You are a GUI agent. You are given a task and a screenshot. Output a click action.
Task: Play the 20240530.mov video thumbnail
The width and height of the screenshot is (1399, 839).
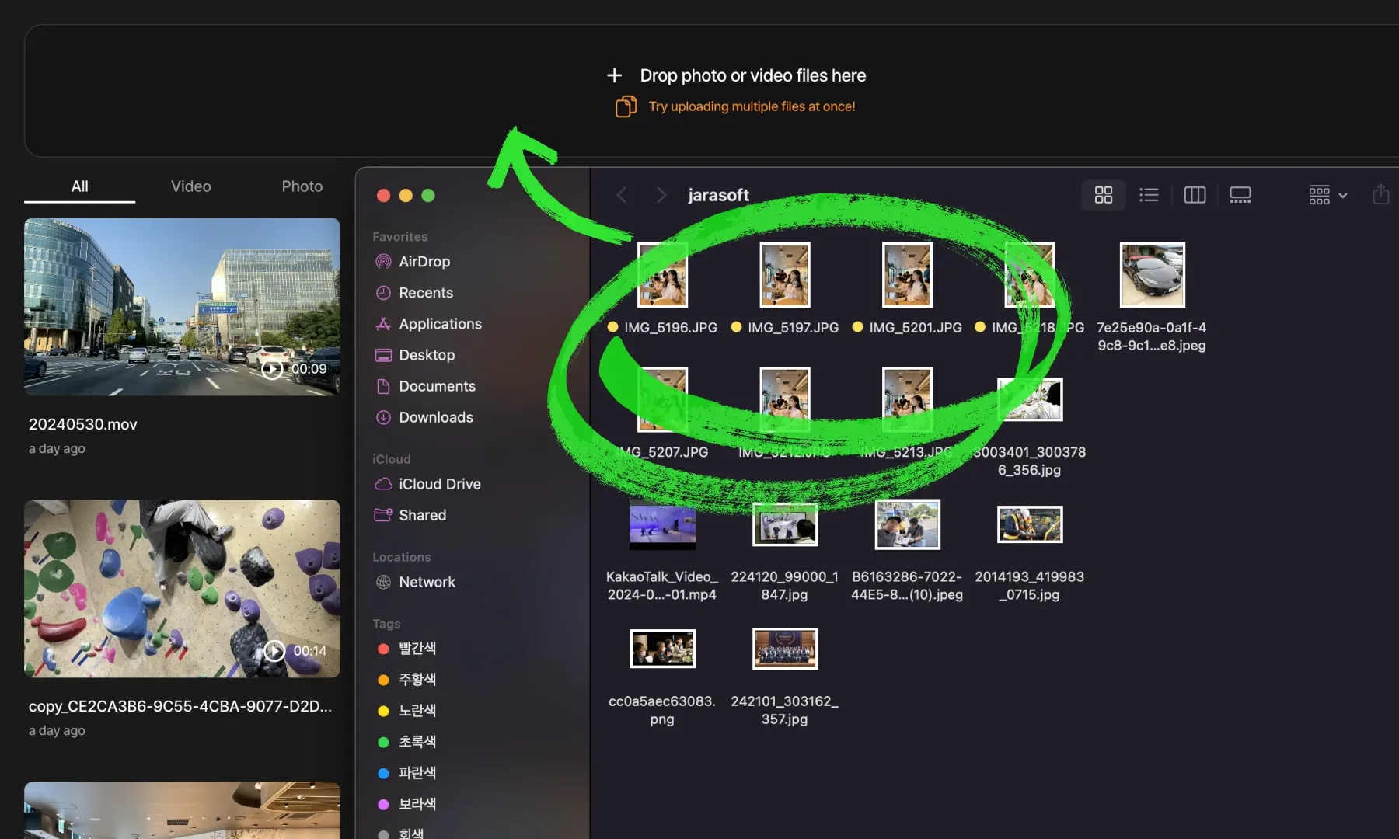click(182, 306)
